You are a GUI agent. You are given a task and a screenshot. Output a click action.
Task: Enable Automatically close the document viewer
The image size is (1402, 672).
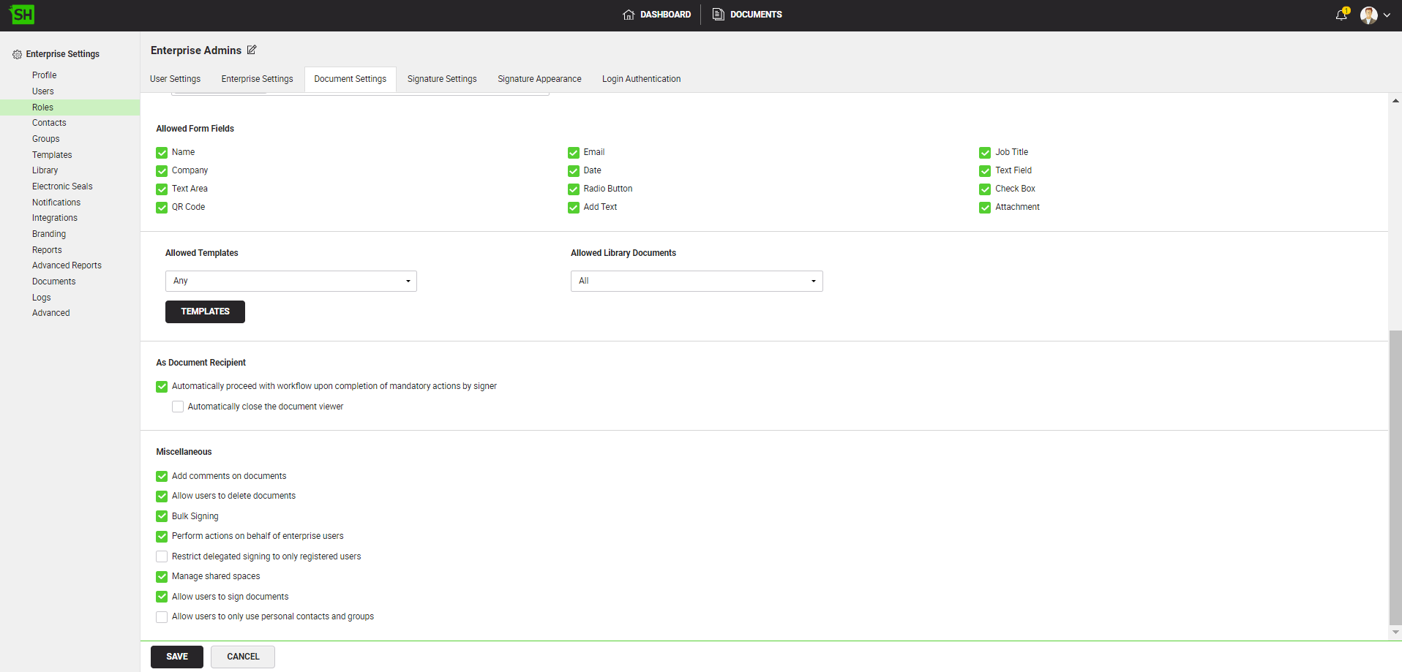[178, 407]
